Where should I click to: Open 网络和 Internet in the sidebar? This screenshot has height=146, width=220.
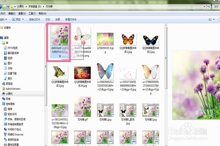point(14,134)
